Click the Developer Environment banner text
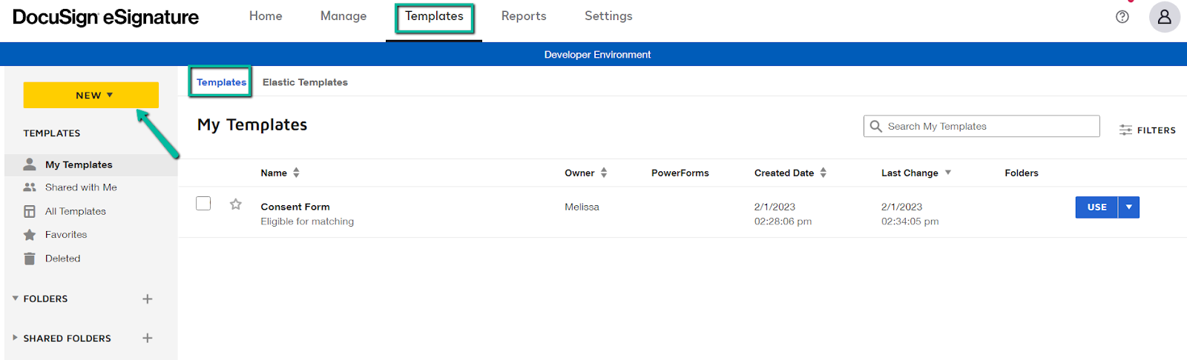Viewport: 1187px width, 360px height. point(597,55)
